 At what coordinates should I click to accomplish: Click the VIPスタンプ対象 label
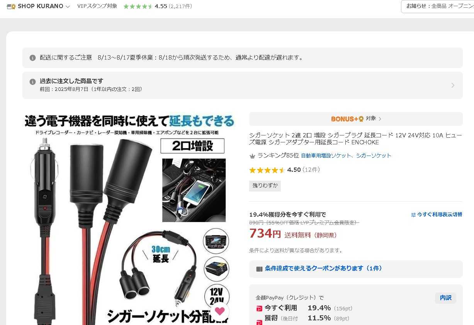click(x=97, y=6)
